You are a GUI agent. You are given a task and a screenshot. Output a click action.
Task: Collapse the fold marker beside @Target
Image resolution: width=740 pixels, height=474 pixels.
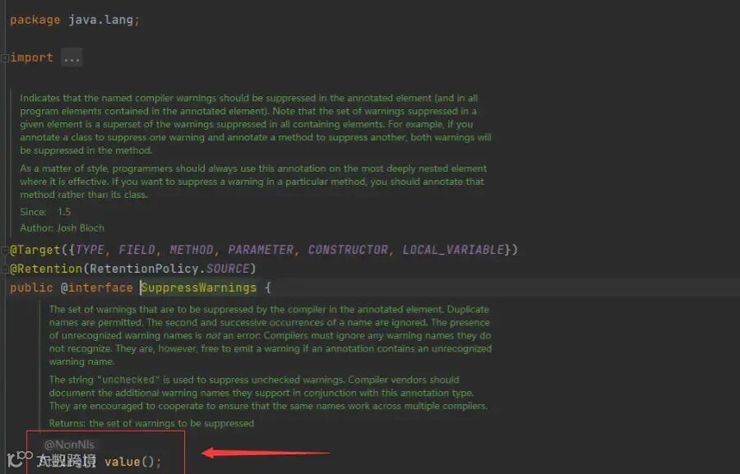coord(5,251)
